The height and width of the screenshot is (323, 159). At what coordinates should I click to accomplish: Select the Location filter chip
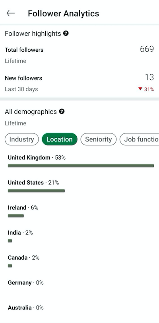[60, 139]
